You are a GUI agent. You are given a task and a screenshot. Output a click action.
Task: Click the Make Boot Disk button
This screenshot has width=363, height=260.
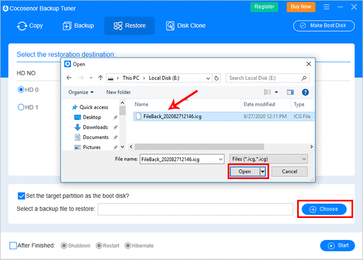coord(324,25)
